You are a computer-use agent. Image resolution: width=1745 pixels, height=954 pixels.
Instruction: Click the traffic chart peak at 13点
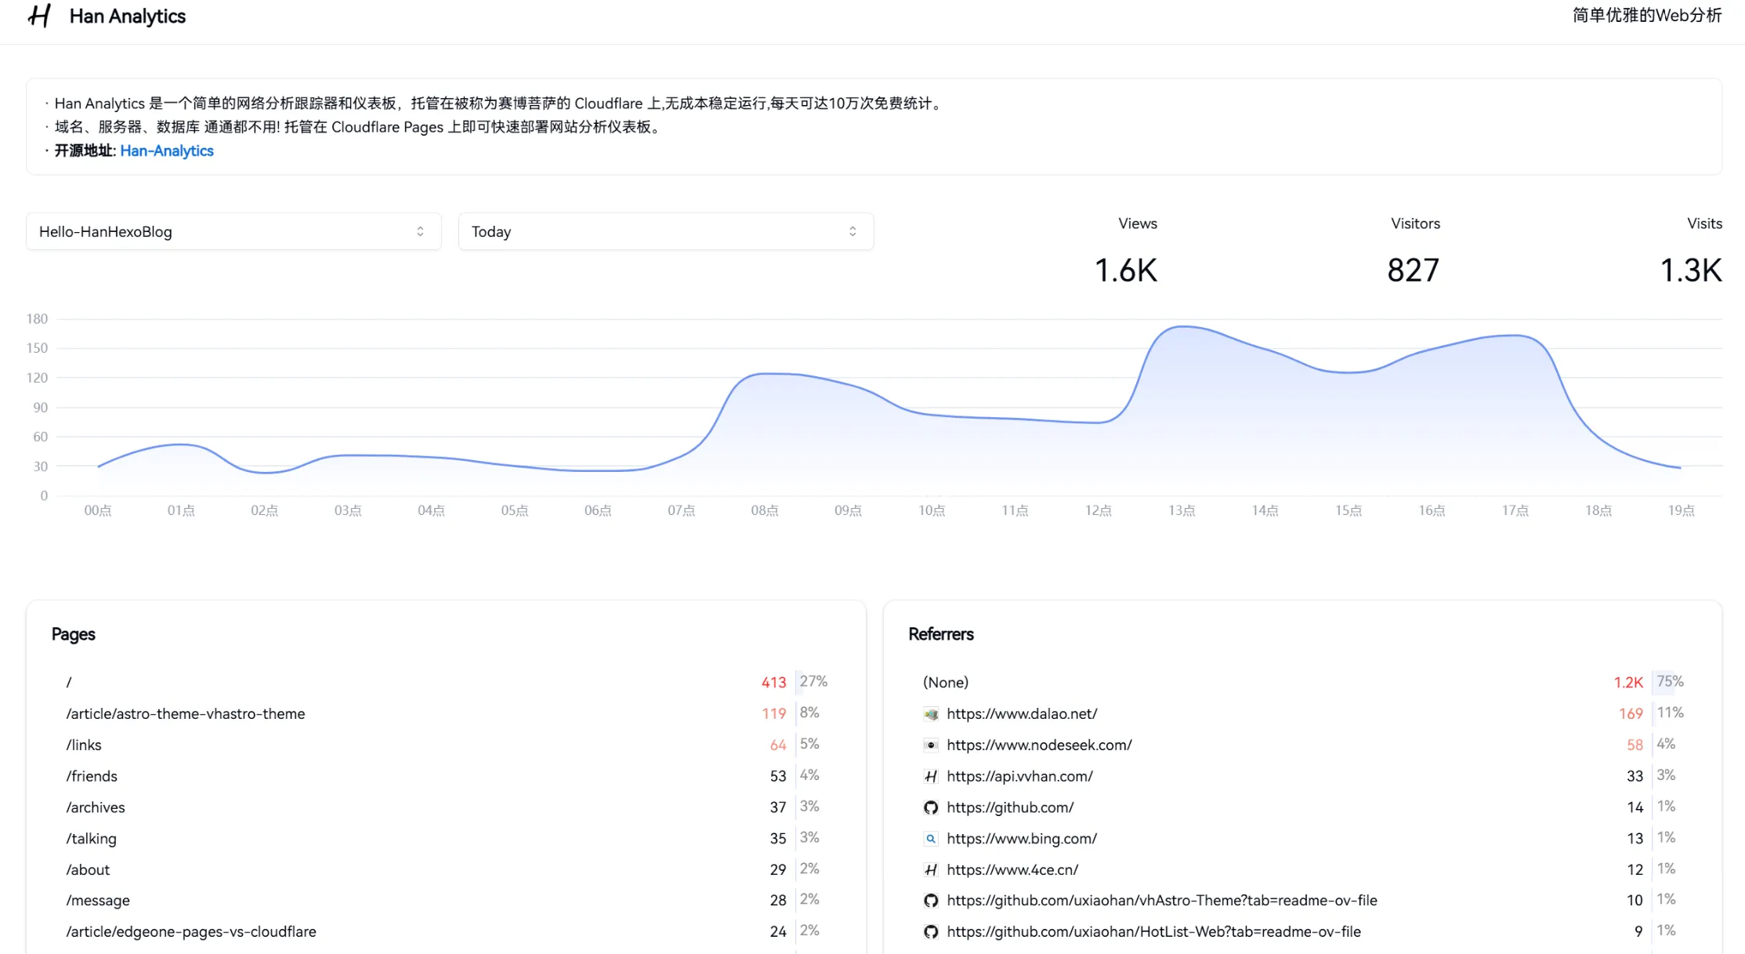tap(1183, 328)
